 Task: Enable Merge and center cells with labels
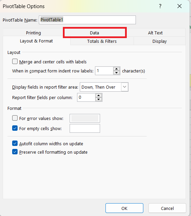pyautogui.click(x=15, y=62)
